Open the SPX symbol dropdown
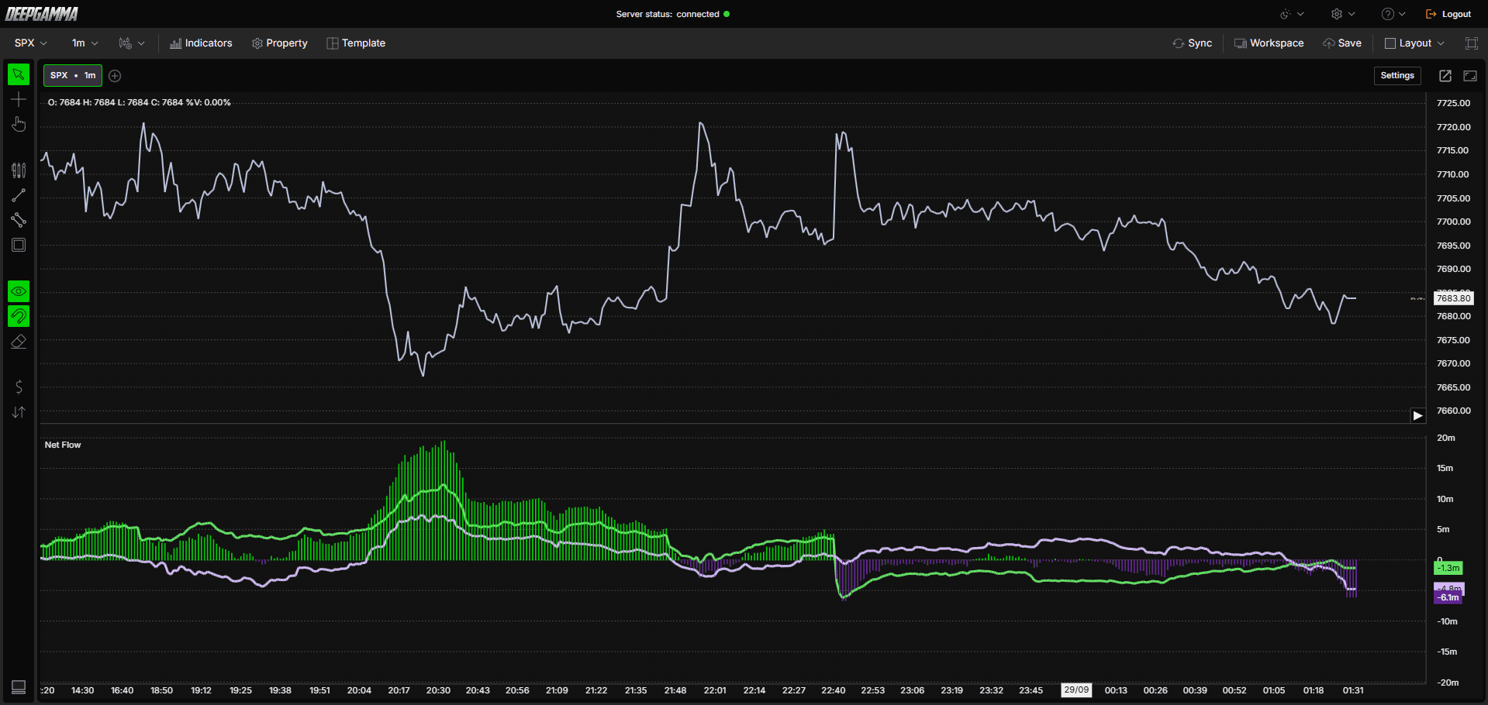Viewport: 1488px width, 705px height. (x=31, y=43)
